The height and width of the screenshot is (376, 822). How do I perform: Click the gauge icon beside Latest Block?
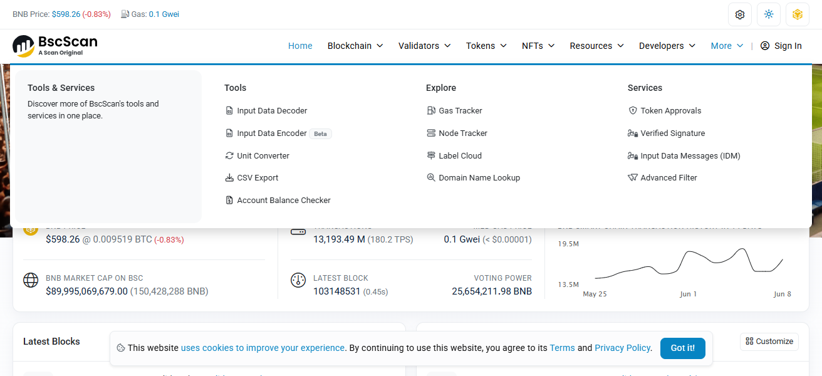(298, 280)
